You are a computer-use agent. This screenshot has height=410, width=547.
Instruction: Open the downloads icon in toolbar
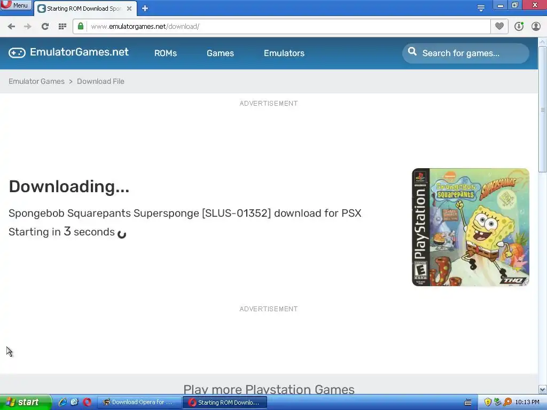coord(519,26)
